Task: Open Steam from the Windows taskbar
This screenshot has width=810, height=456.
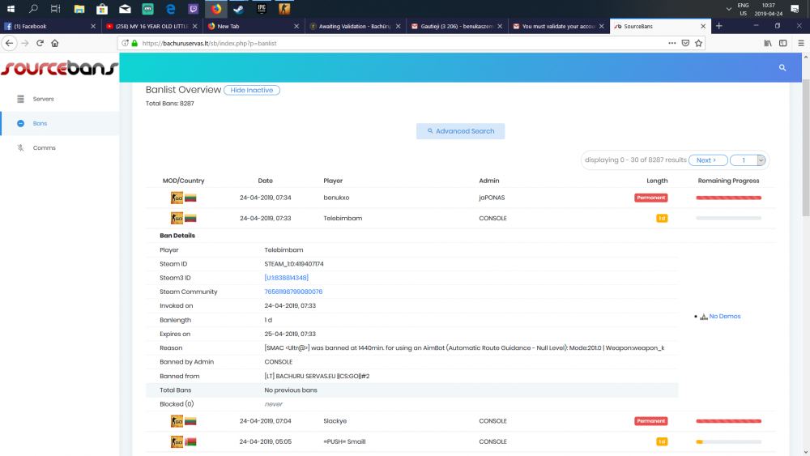Action: pyautogui.click(x=238, y=10)
